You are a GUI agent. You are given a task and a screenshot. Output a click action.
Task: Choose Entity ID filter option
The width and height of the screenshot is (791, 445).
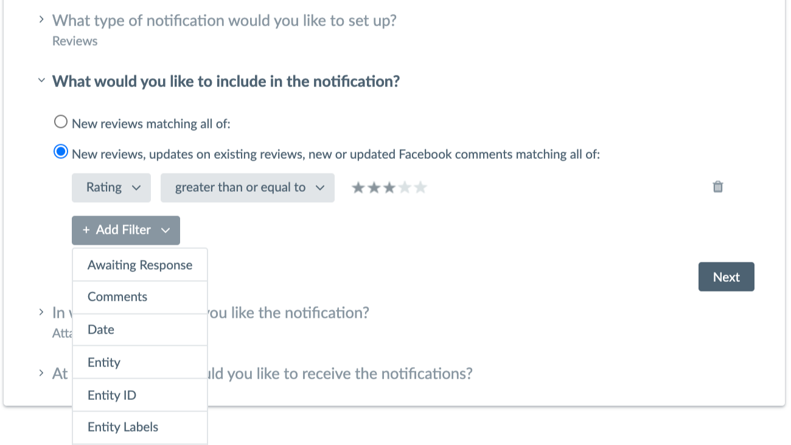tap(140, 395)
